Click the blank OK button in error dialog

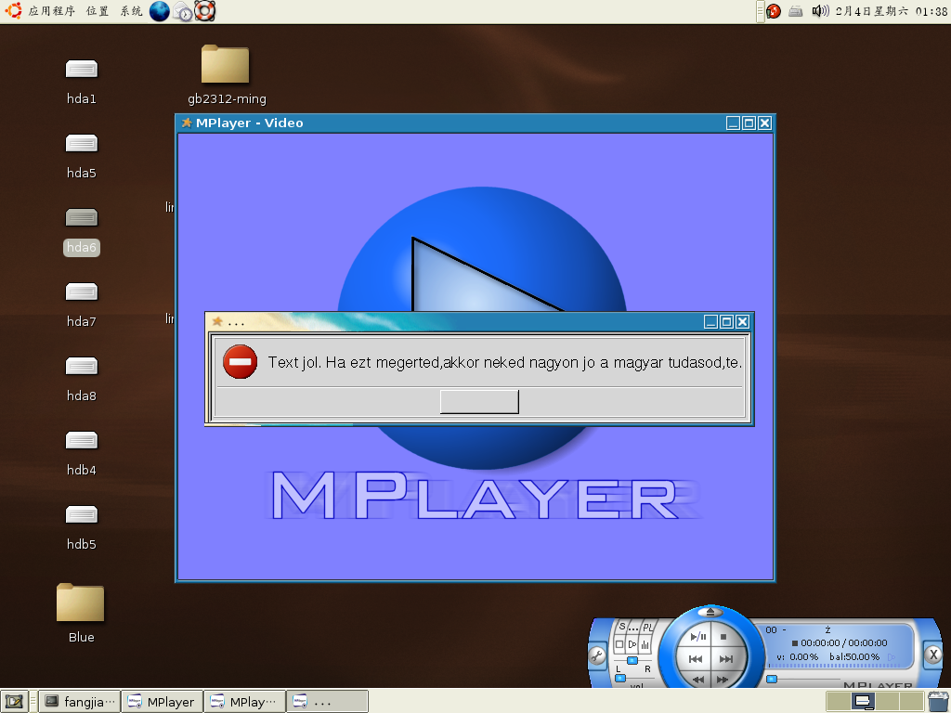coord(479,401)
